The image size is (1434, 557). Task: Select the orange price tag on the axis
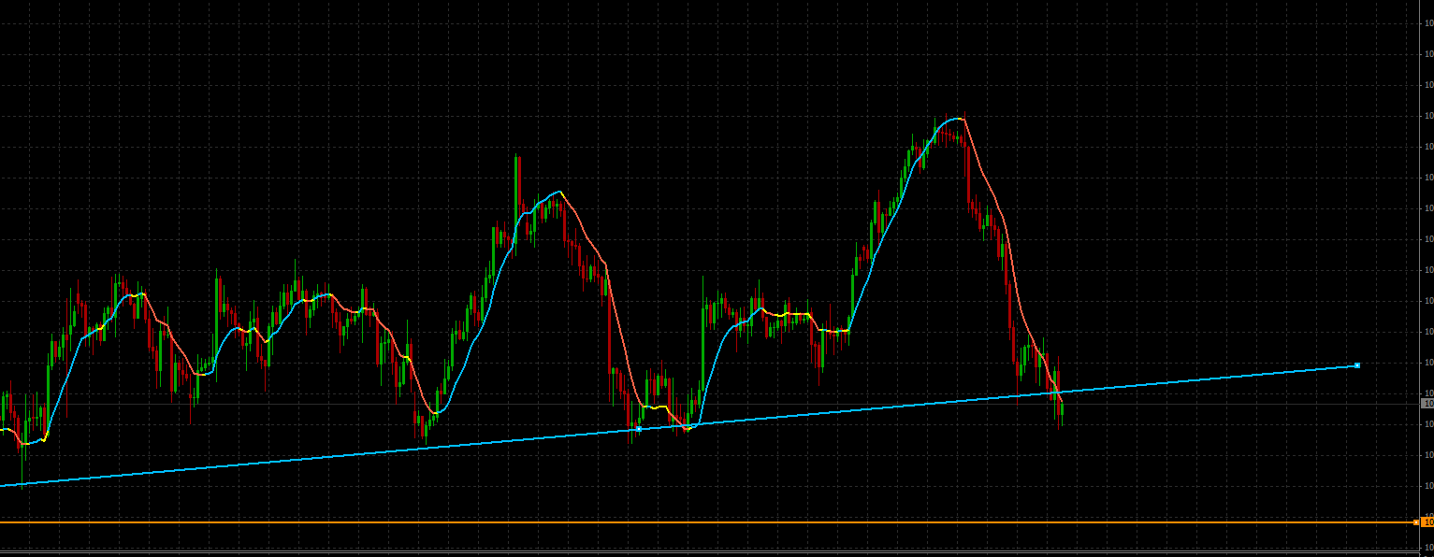pyautogui.click(x=1427, y=521)
